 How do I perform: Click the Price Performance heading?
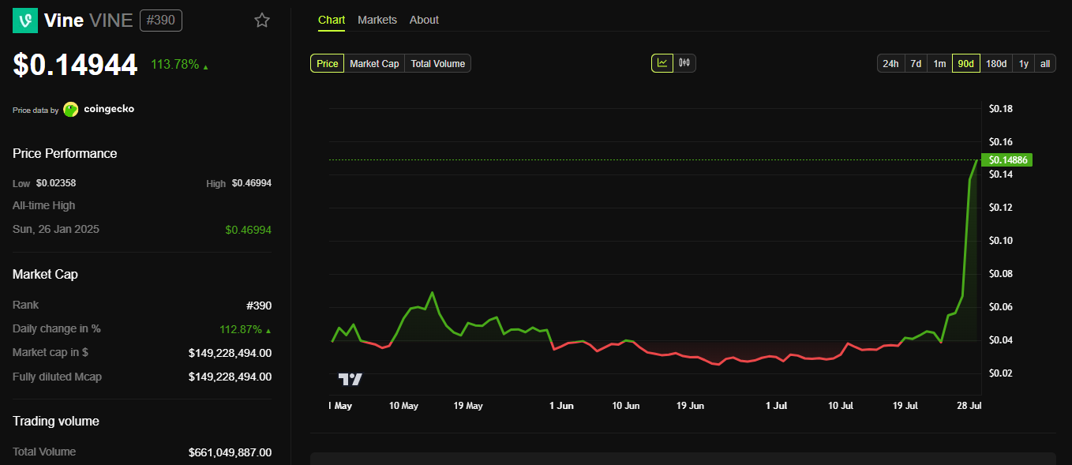[65, 153]
